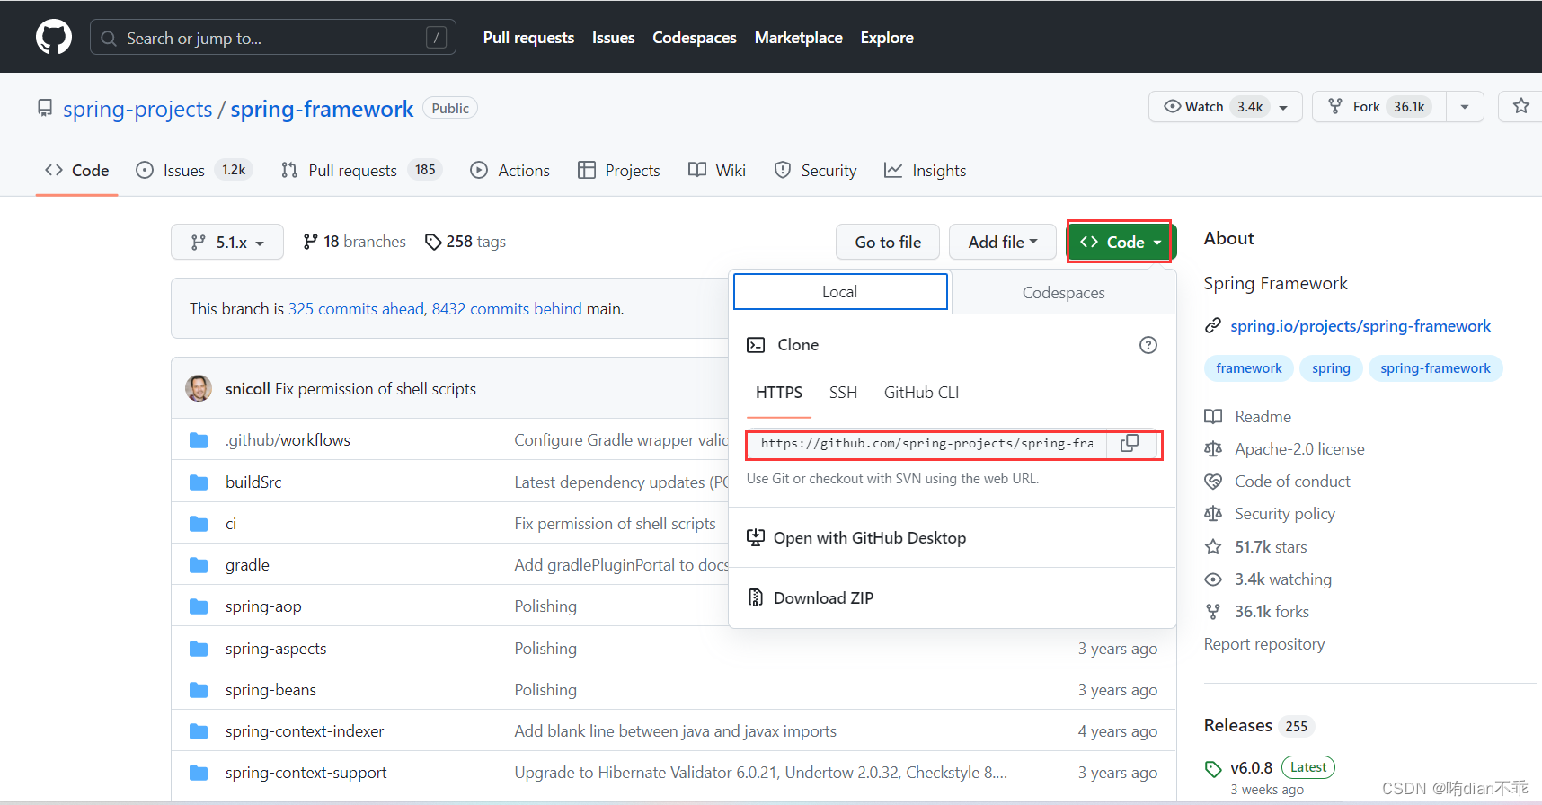Click the Go to file button
Screen dimensions: 1542x805
[888, 242]
